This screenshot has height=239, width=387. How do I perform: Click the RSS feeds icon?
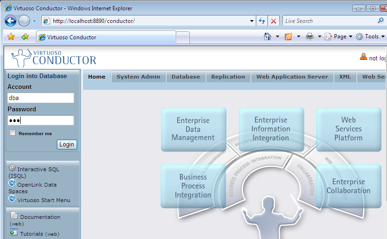289,36
